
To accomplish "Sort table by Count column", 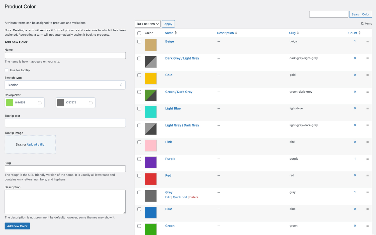I will [x=353, y=33].
